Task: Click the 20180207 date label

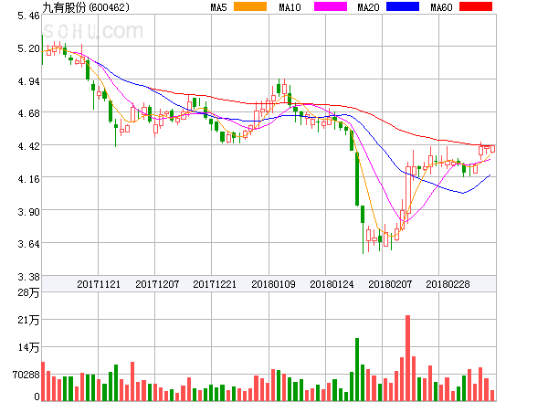Action: click(390, 284)
